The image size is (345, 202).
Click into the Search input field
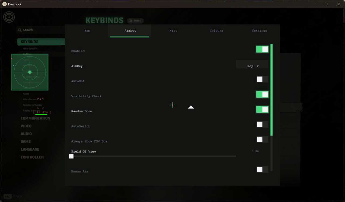click(x=41, y=30)
